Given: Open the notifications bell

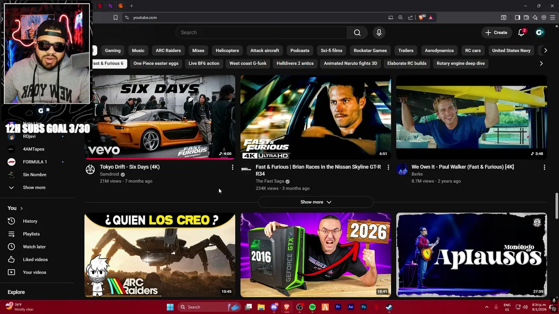Looking at the screenshot, I should (x=521, y=33).
